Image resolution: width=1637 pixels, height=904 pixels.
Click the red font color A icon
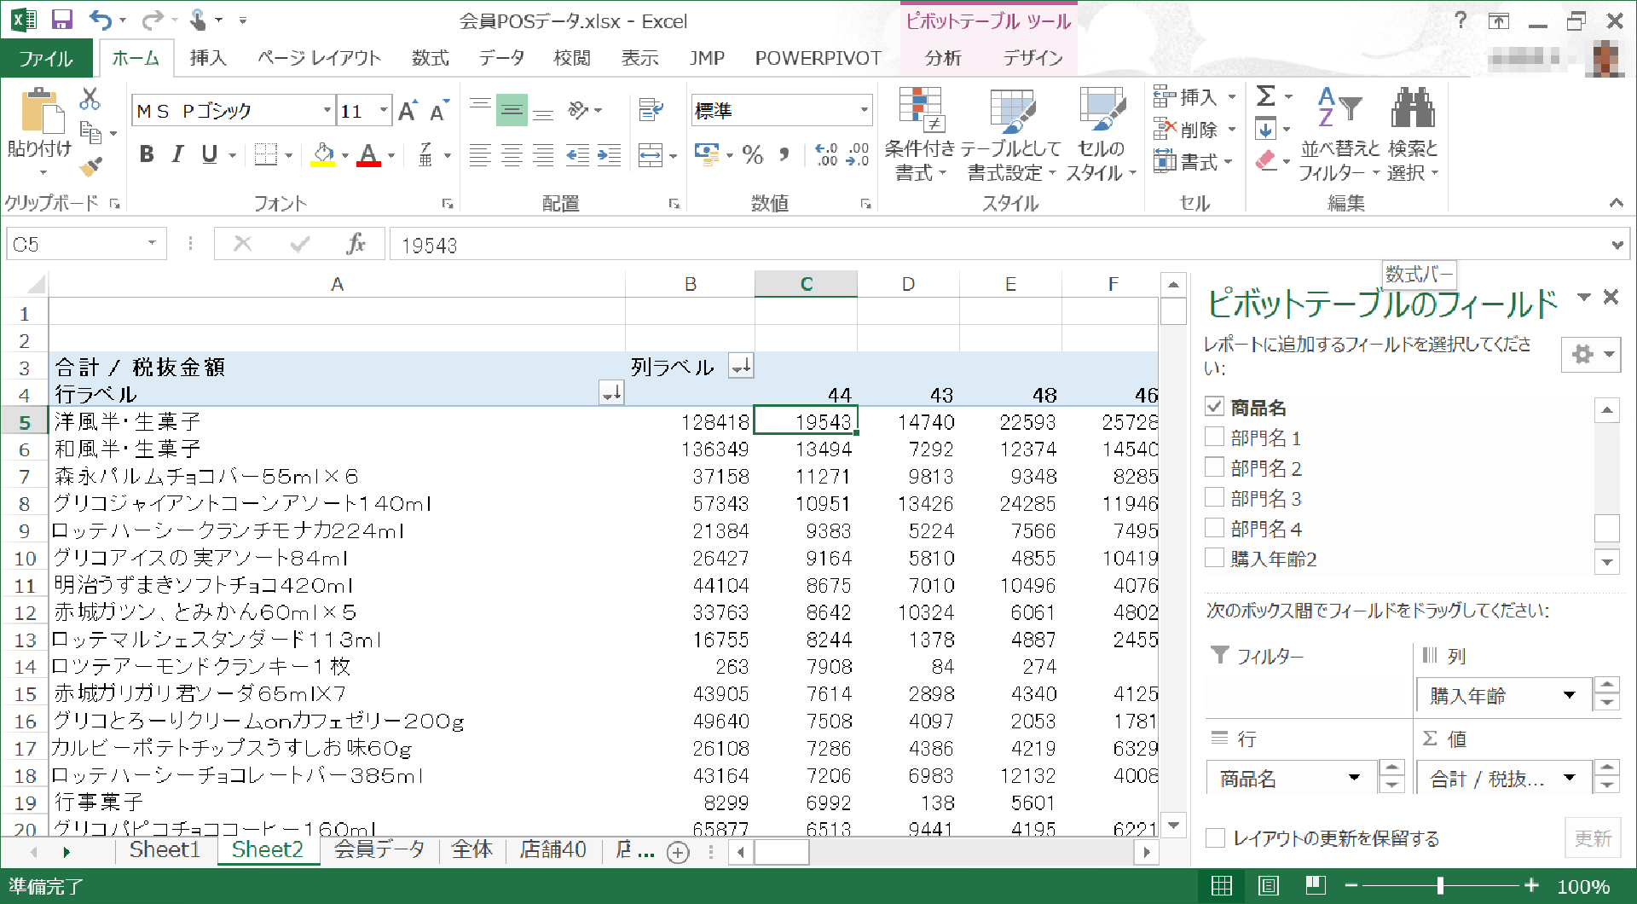368,154
